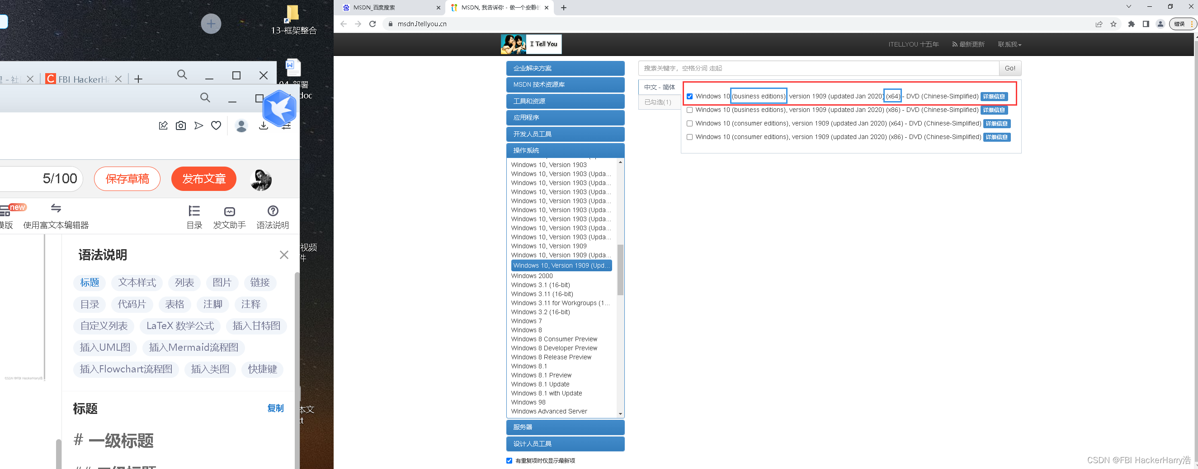Select Windows 7 in the OS list
Screen dimensions: 1198x469
(x=526, y=321)
